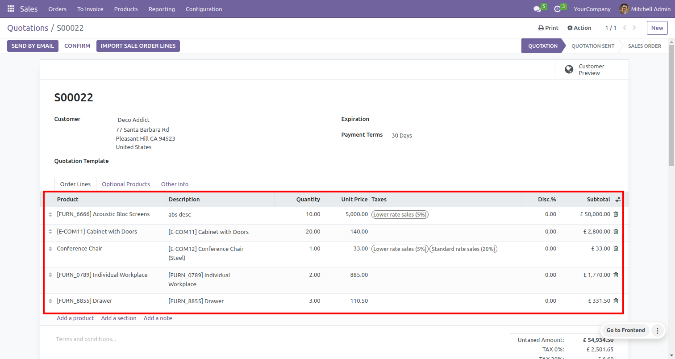Delete the Individual Workplace order line
675x359 pixels.
tap(616, 275)
